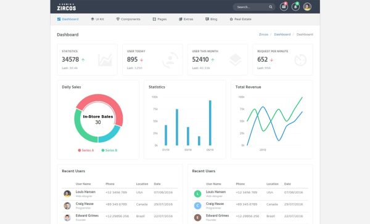Open the Extras menu
This screenshot has height=224, width=370.
coord(186,19)
